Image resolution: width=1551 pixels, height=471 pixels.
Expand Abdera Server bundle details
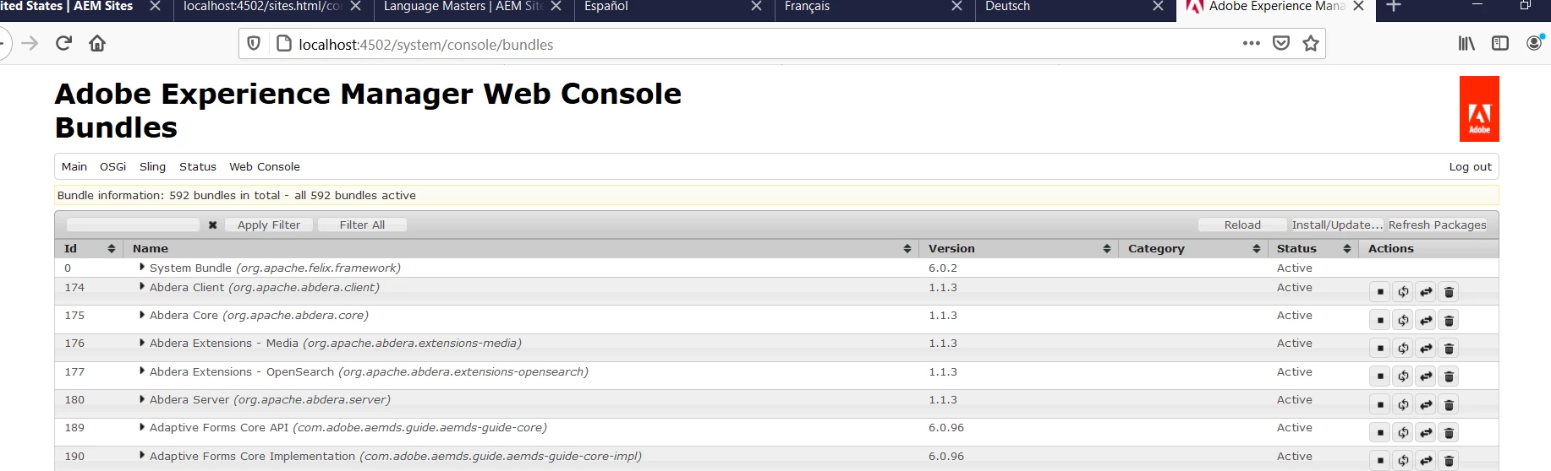point(142,398)
